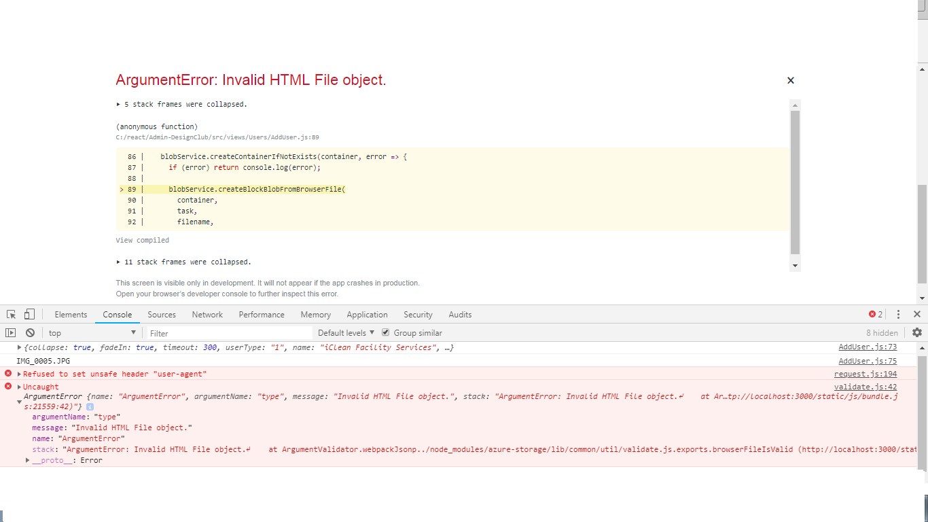
Task: Click the info icon after the ArgumentError object
Action: 91,406
